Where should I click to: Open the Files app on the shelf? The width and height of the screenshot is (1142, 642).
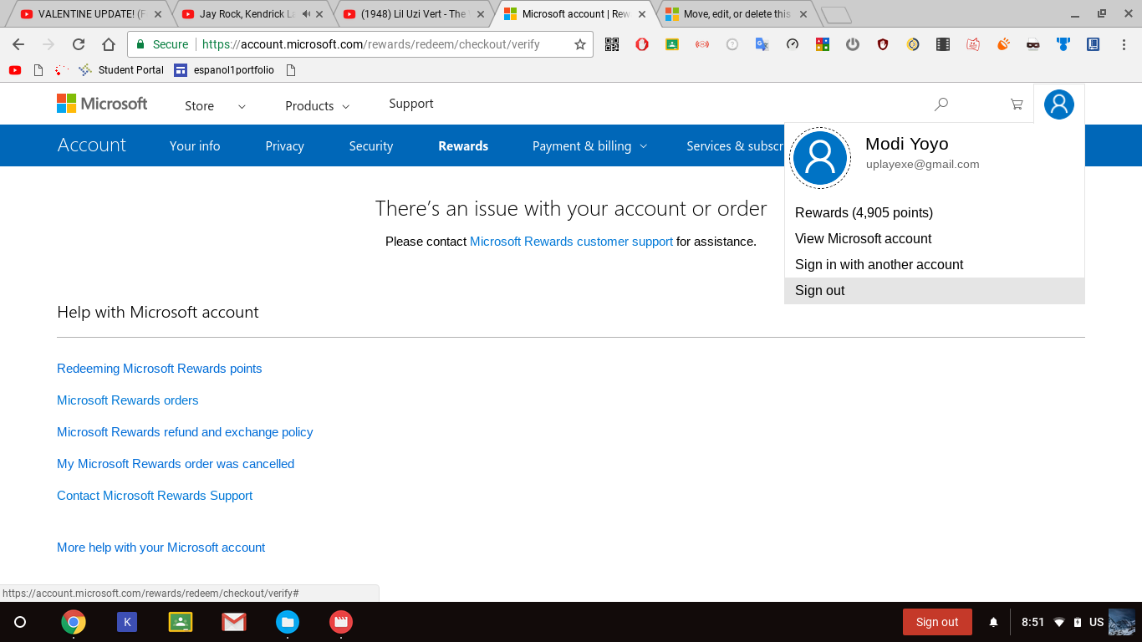point(288,622)
